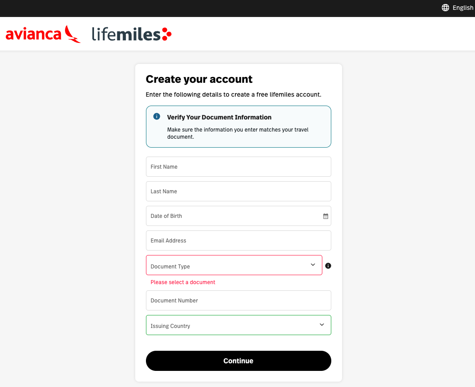The width and height of the screenshot is (475, 387).
Task: Click into the Last Name field
Action: point(238,191)
